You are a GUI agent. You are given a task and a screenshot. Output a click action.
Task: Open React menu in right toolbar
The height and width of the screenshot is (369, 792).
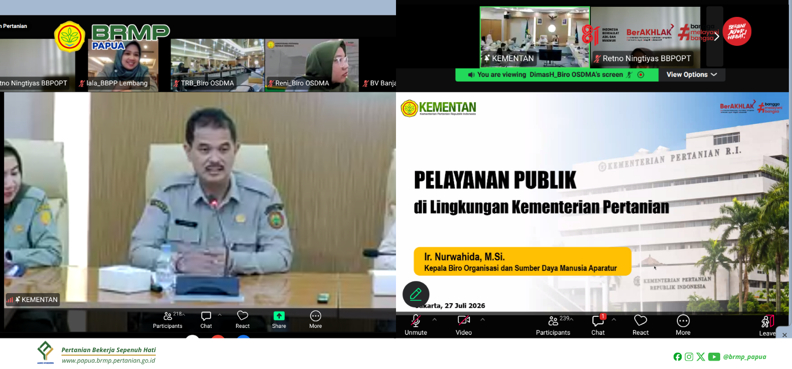tap(640, 325)
